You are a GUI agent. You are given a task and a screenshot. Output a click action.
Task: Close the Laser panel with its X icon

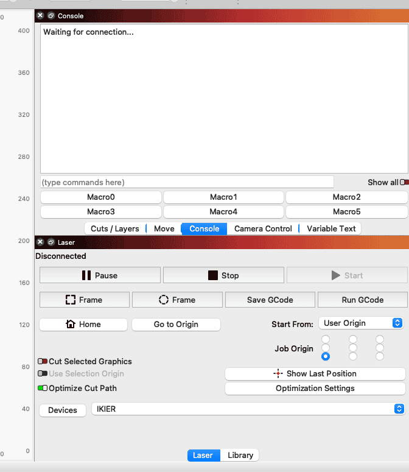click(x=40, y=242)
